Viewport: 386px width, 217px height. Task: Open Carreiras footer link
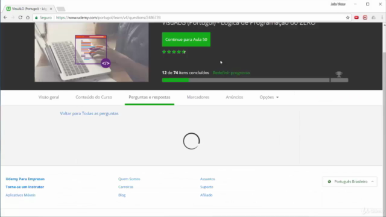pyautogui.click(x=125, y=187)
